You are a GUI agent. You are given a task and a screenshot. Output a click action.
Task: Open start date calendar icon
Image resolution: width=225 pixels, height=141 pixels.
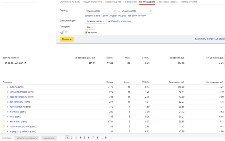pos(114,11)
